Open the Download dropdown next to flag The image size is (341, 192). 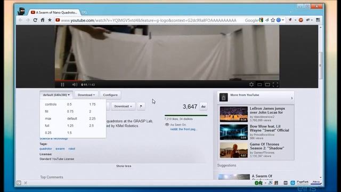123,106
